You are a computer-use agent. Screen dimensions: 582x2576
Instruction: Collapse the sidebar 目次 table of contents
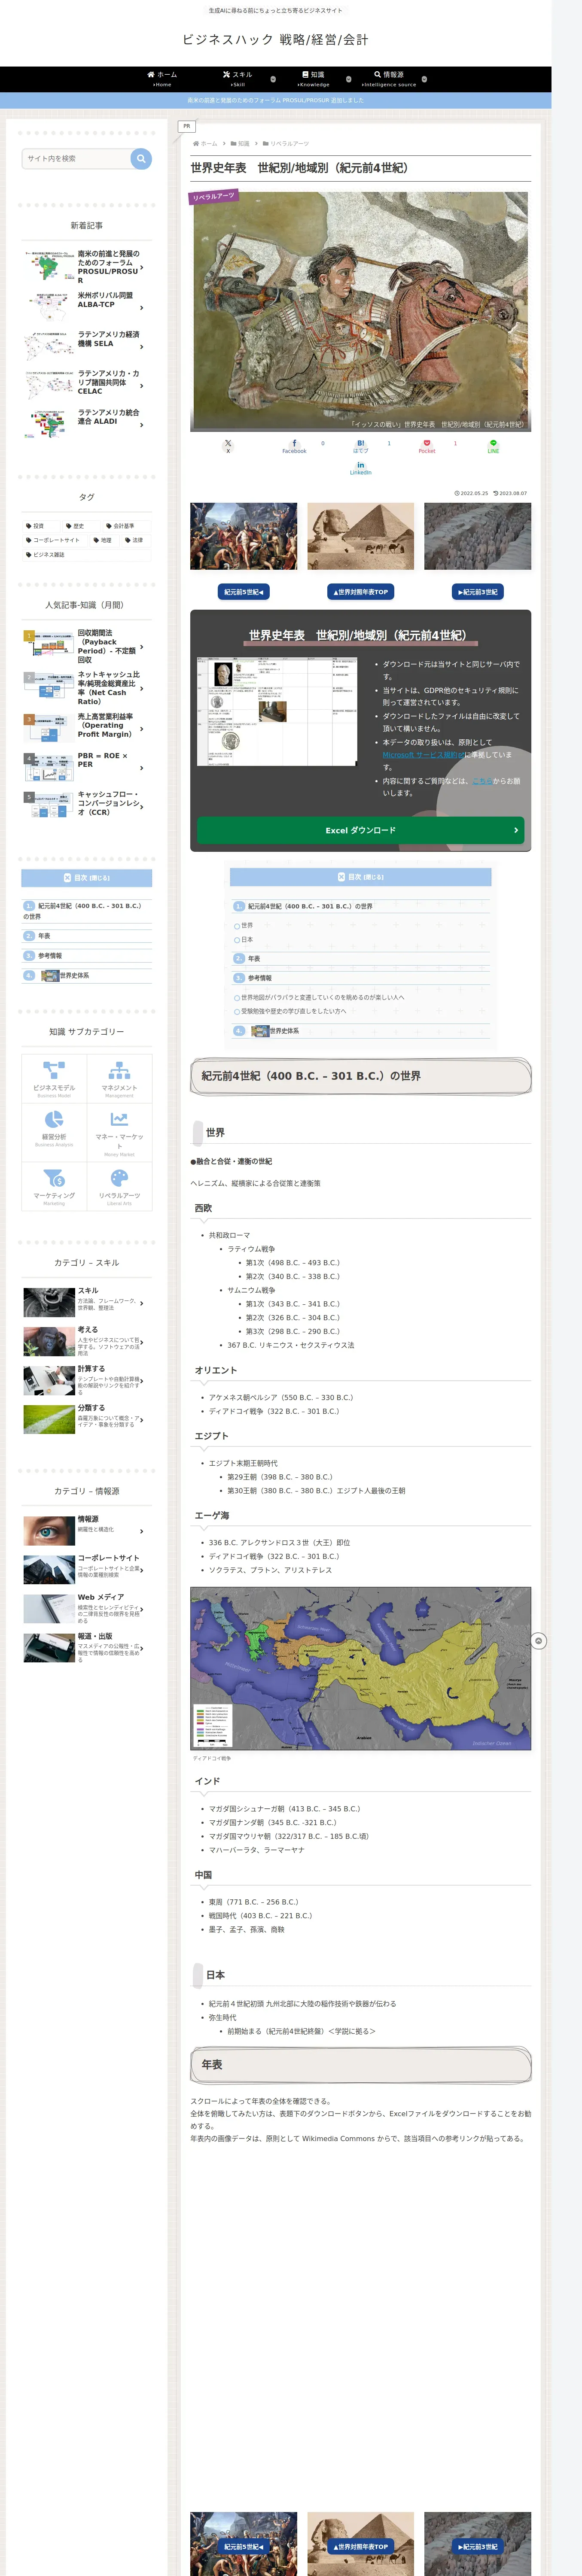(x=87, y=878)
